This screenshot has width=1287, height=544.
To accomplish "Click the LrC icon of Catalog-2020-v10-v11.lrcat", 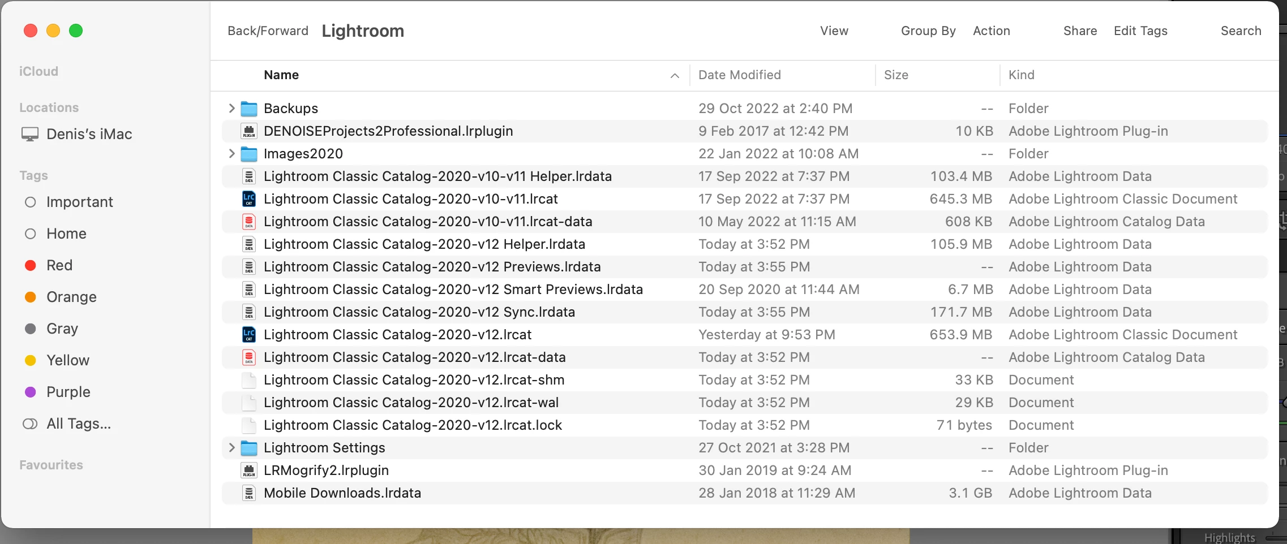I will click(x=249, y=199).
